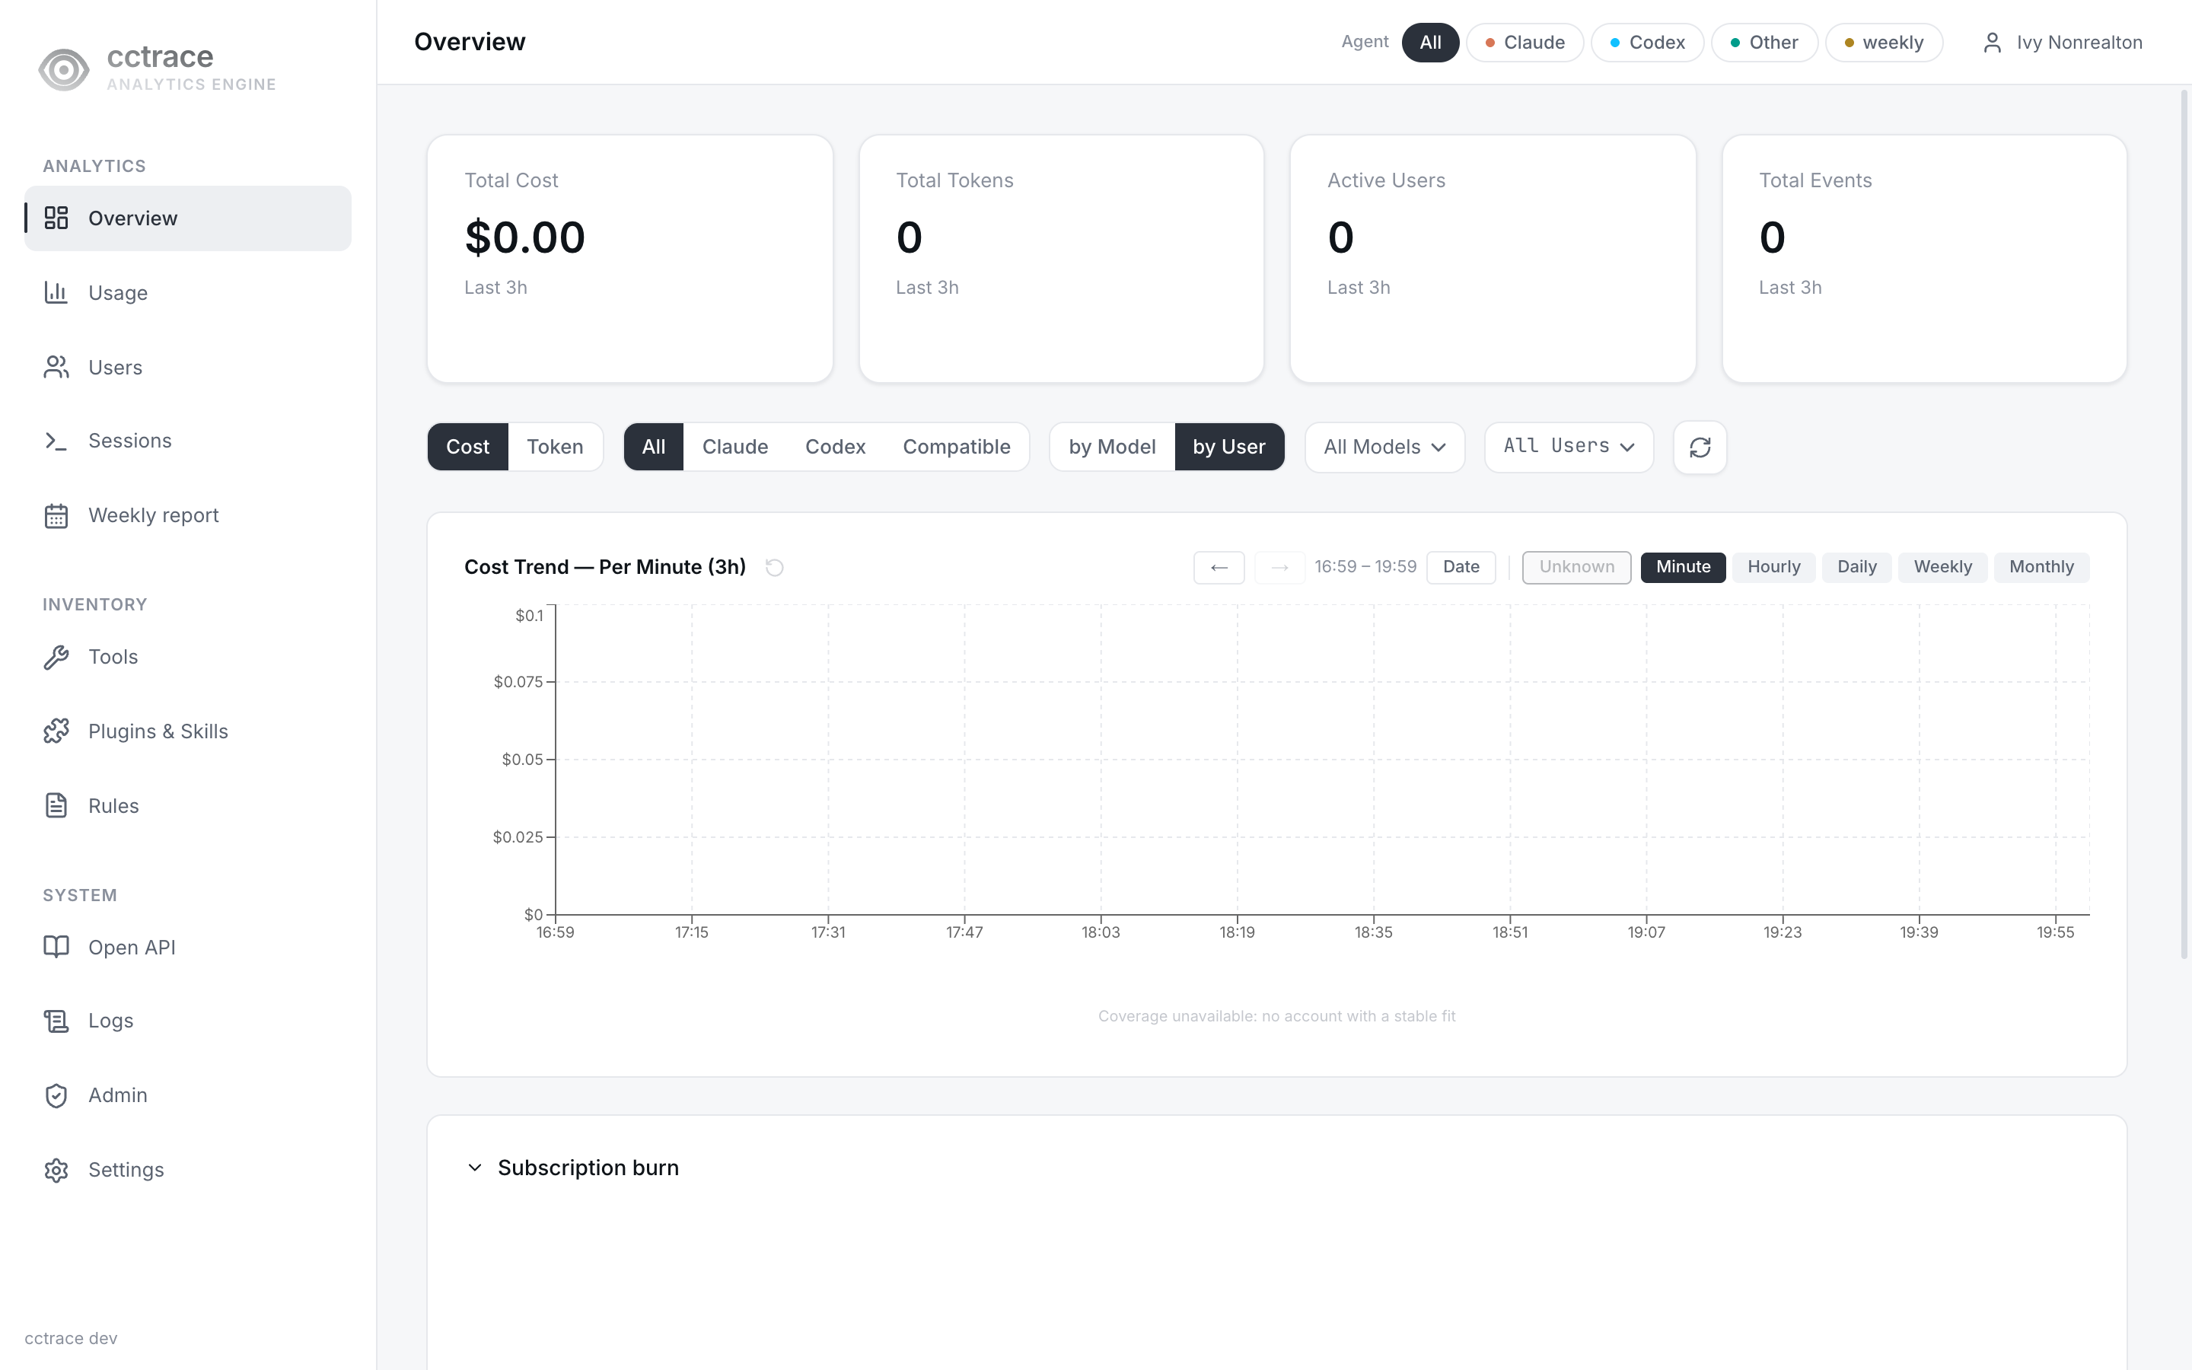This screenshot has width=2192, height=1370.
Task: Select the Other agent filter pill
Action: [x=1763, y=43]
